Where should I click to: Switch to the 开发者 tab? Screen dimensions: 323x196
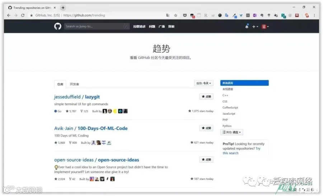(x=74, y=84)
